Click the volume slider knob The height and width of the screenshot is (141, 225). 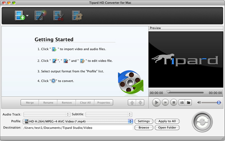click(x=219, y=102)
